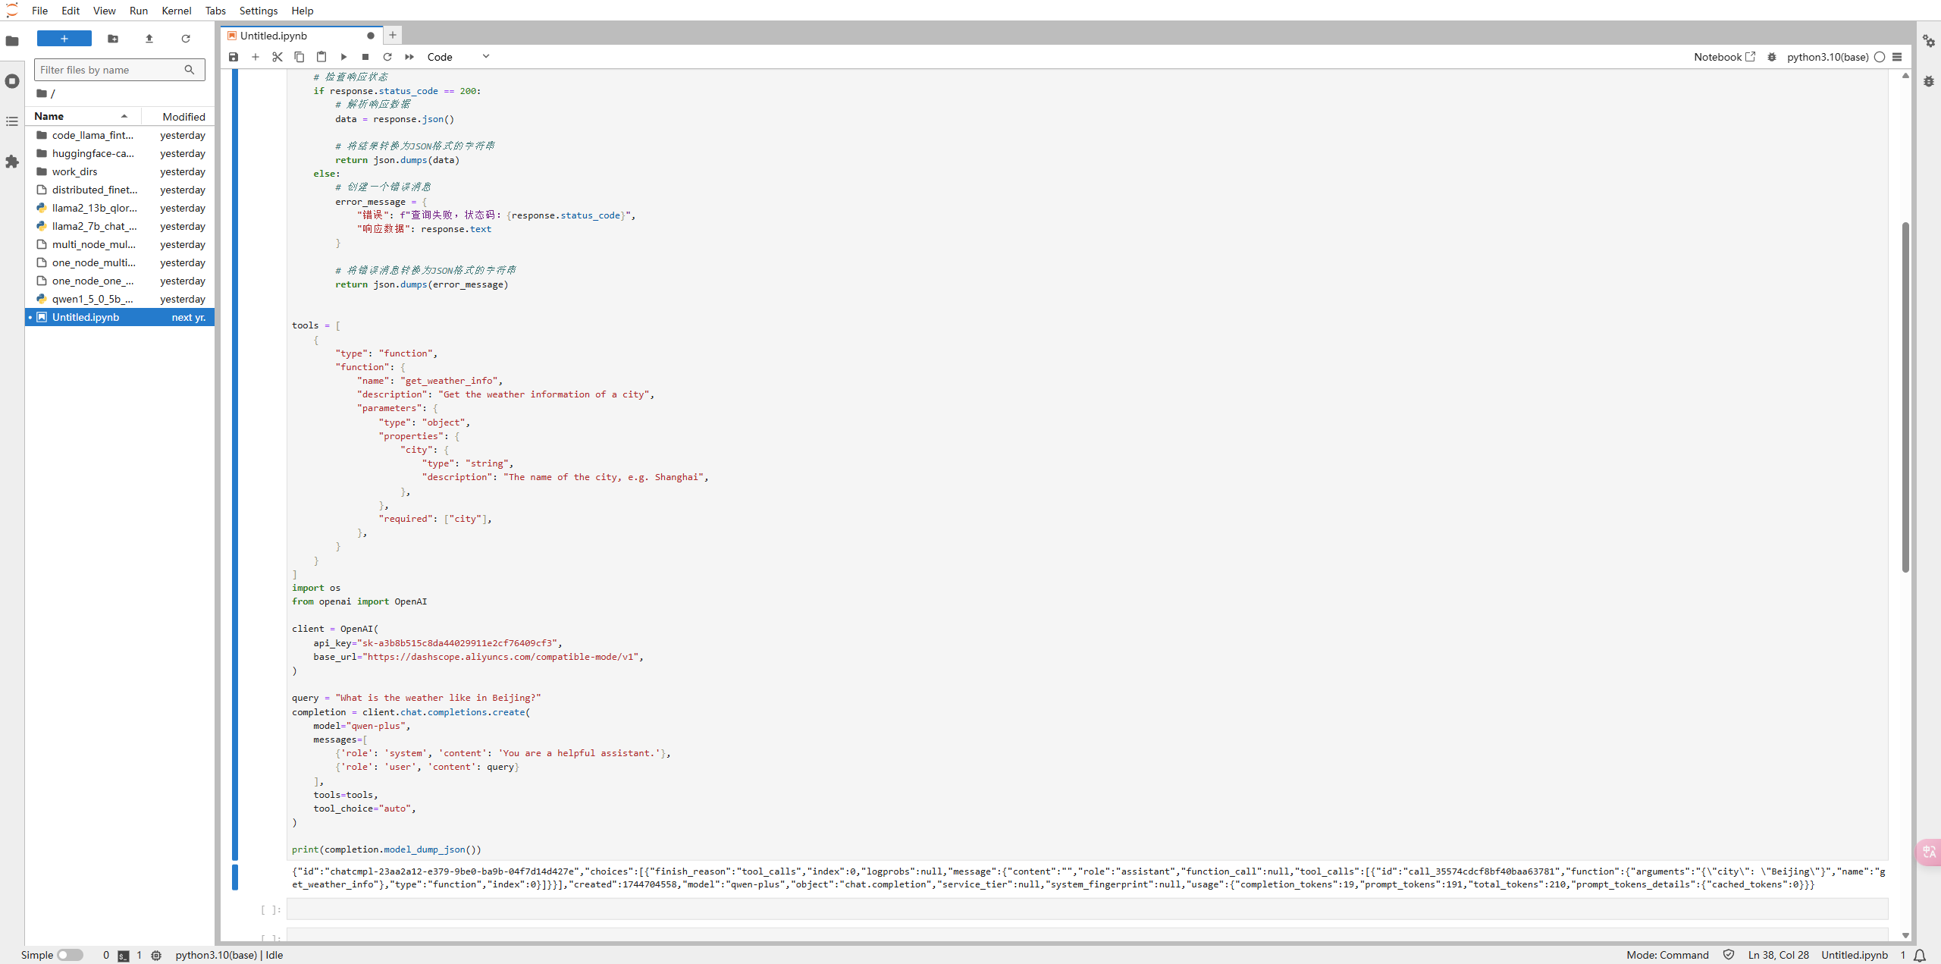Open the Kernel menu
1941x964 pixels.
(x=176, y=11)
